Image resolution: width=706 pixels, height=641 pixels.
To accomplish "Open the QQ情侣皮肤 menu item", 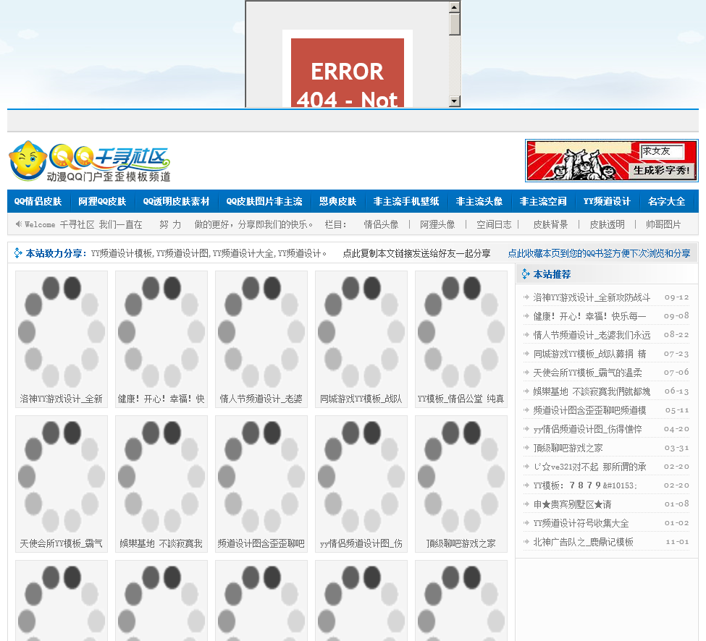I will click(38, 202).
